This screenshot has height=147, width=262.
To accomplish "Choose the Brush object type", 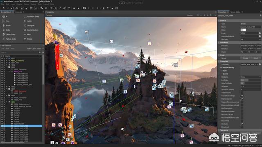I will [7, 25].
